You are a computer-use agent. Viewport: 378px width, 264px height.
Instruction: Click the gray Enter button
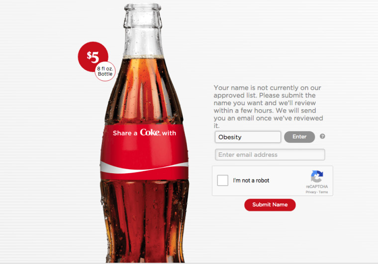click(299, 137)
